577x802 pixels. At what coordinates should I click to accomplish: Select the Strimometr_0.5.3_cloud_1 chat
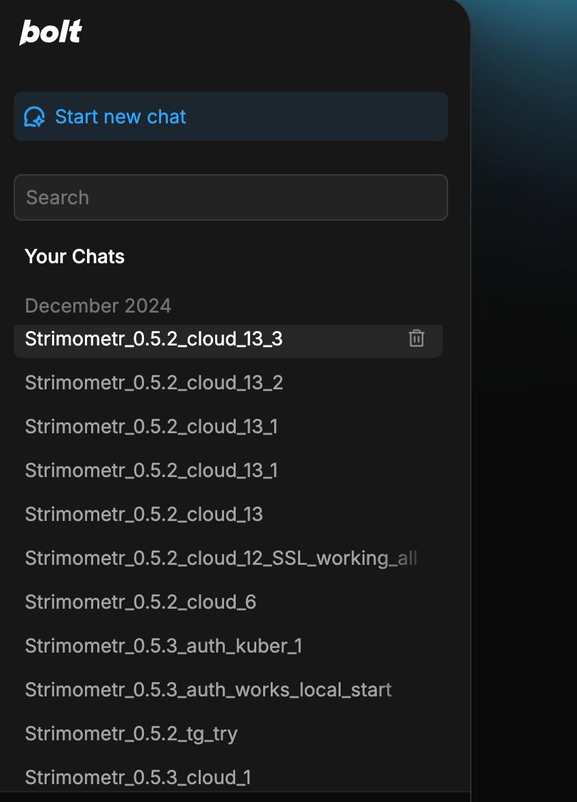click(138, 777)
